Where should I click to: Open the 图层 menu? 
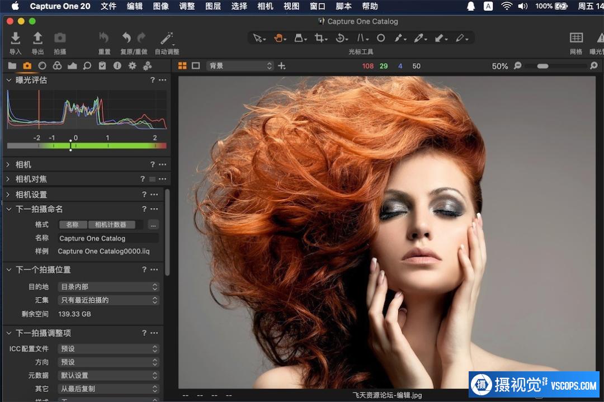(x=213, y=6)
